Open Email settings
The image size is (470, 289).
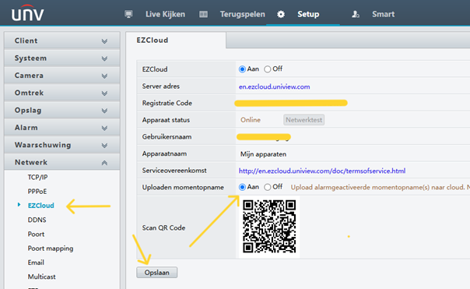(x=36, y=263)
